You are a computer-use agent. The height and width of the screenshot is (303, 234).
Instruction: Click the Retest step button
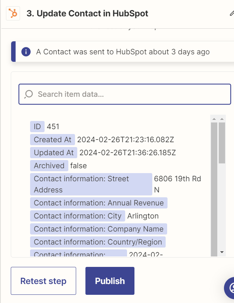tap(43, 281)
